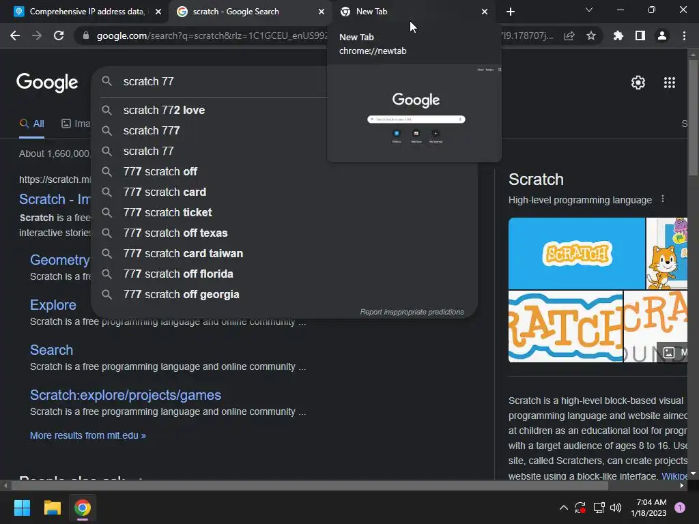Open the Scratch - Imagine result title
This screenshot has height=524, width=699.
click(55, 199)
